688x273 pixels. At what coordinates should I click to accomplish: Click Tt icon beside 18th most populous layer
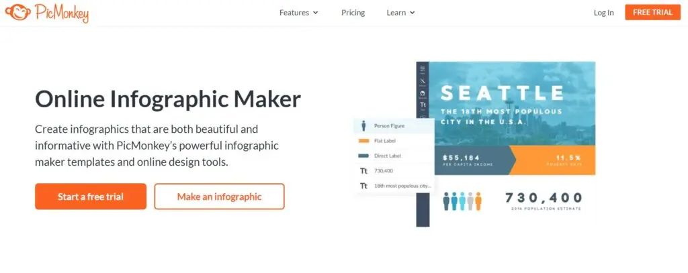pos(363,186)
